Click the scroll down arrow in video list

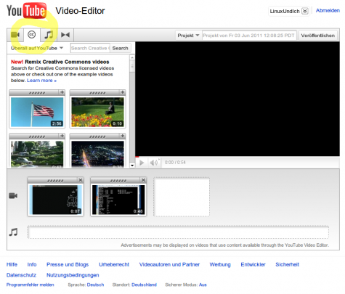132,166
